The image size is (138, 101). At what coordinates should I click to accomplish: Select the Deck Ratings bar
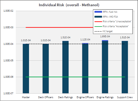(x=66, y=67)
